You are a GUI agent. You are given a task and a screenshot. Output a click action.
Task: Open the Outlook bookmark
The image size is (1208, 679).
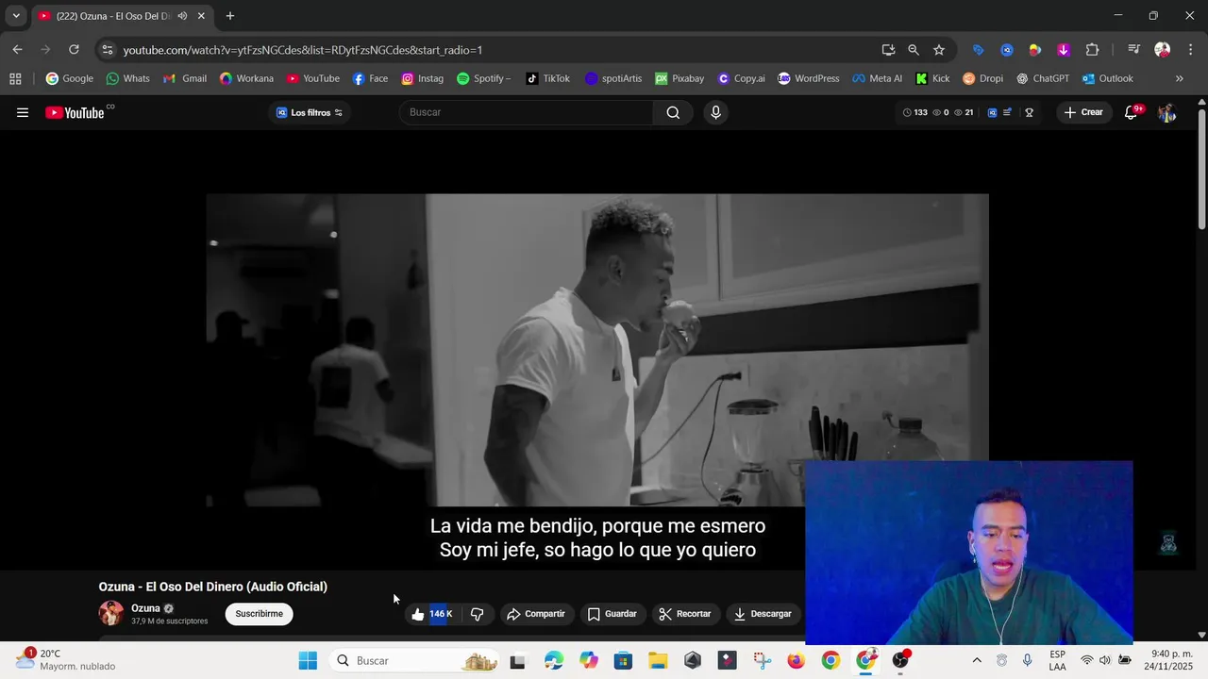click(x=1108, y=78)
